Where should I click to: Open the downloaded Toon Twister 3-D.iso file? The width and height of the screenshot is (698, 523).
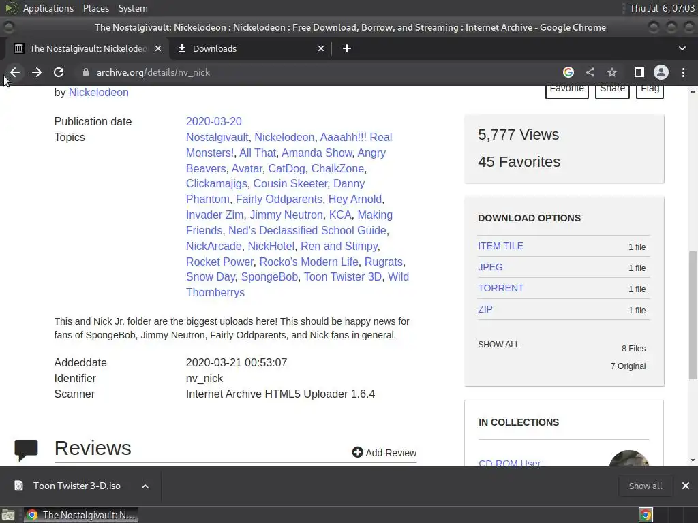pyautogui.click(x=76, y=486)
